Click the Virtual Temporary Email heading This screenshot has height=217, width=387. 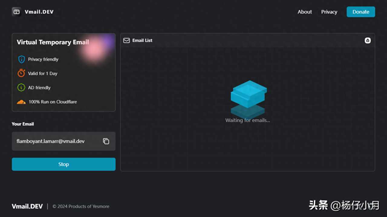53,42
